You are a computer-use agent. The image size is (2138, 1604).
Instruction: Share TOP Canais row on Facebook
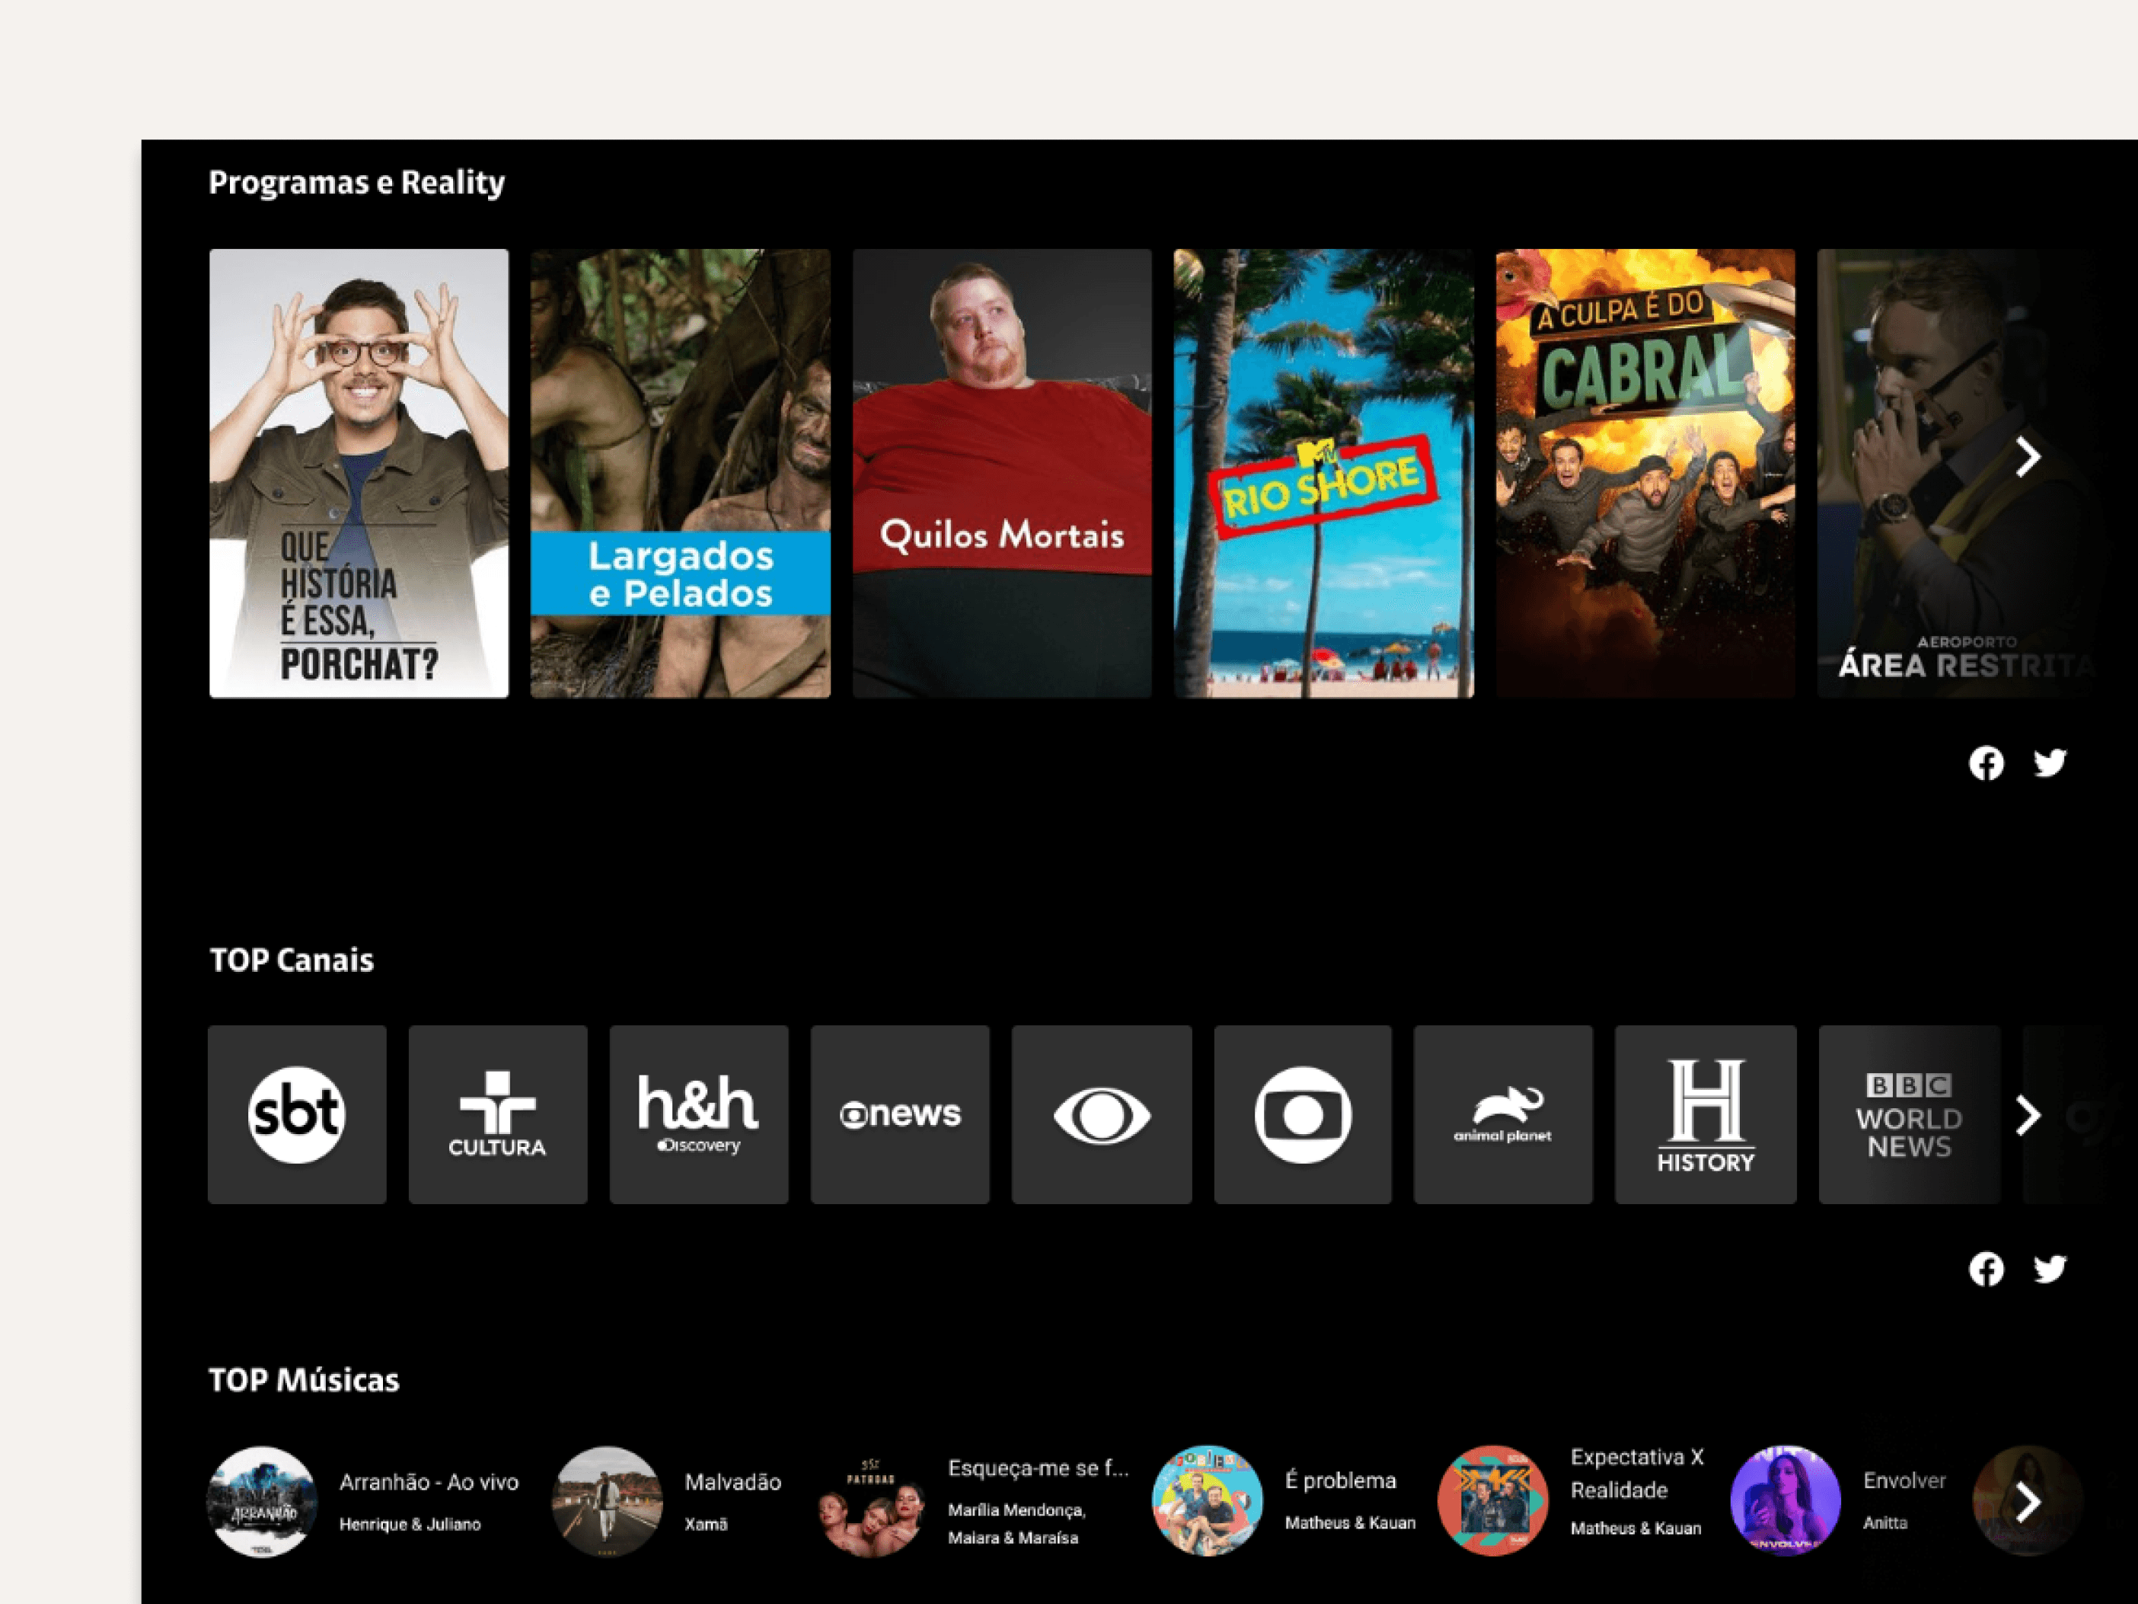(x=1986, y=1269)
